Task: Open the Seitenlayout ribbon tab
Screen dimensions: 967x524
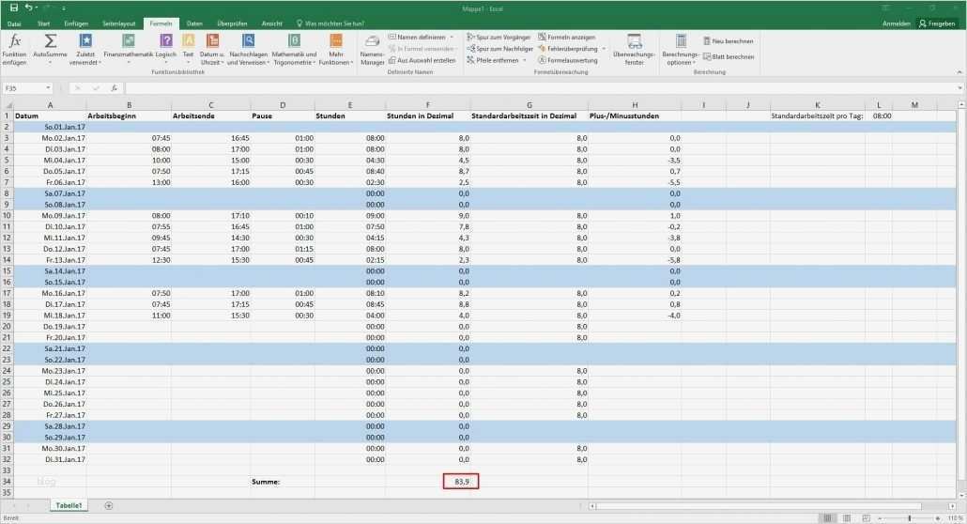Action: click(119, 23)
